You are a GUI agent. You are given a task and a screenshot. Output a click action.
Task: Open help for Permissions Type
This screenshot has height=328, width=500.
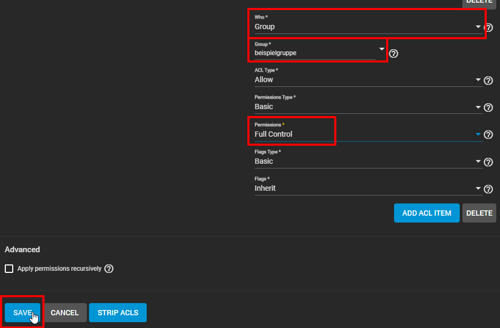point(488,108)
